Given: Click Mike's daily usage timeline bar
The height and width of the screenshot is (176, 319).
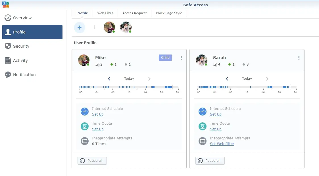Looking at the screenshot, I should click(x=129, y=87).
